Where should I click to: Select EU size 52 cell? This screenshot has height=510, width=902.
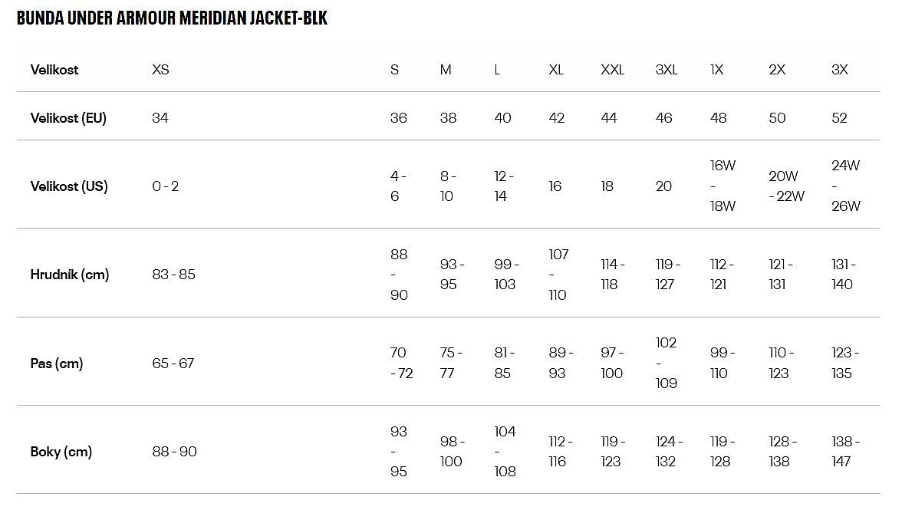pos(839,118)
